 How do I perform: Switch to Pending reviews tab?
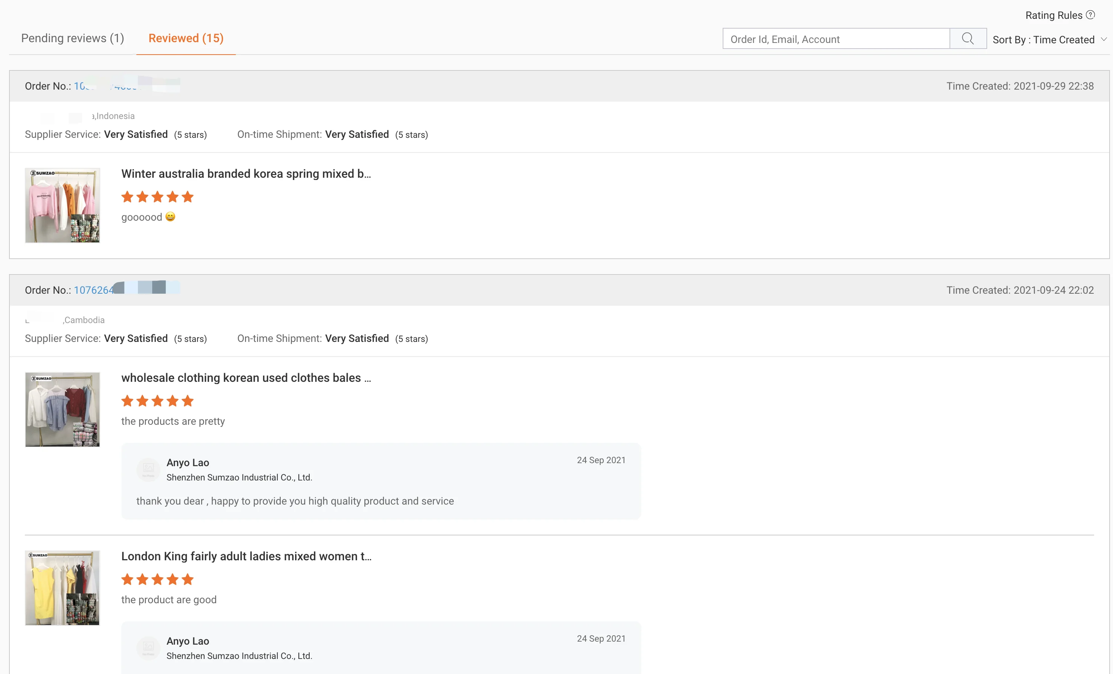[73, 38]
